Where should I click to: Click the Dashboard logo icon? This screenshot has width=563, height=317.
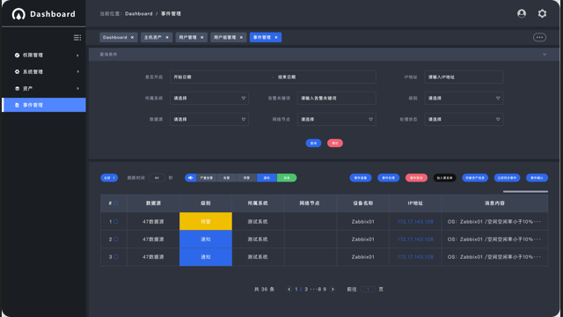18,14
